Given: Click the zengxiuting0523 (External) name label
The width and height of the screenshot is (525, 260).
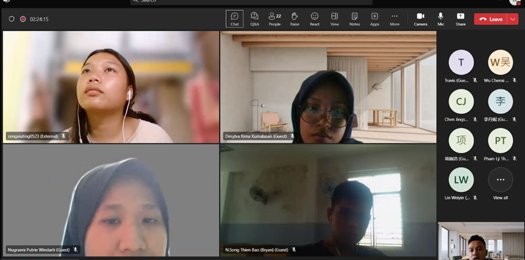Looking at the screenshot, I should point(33,136).
